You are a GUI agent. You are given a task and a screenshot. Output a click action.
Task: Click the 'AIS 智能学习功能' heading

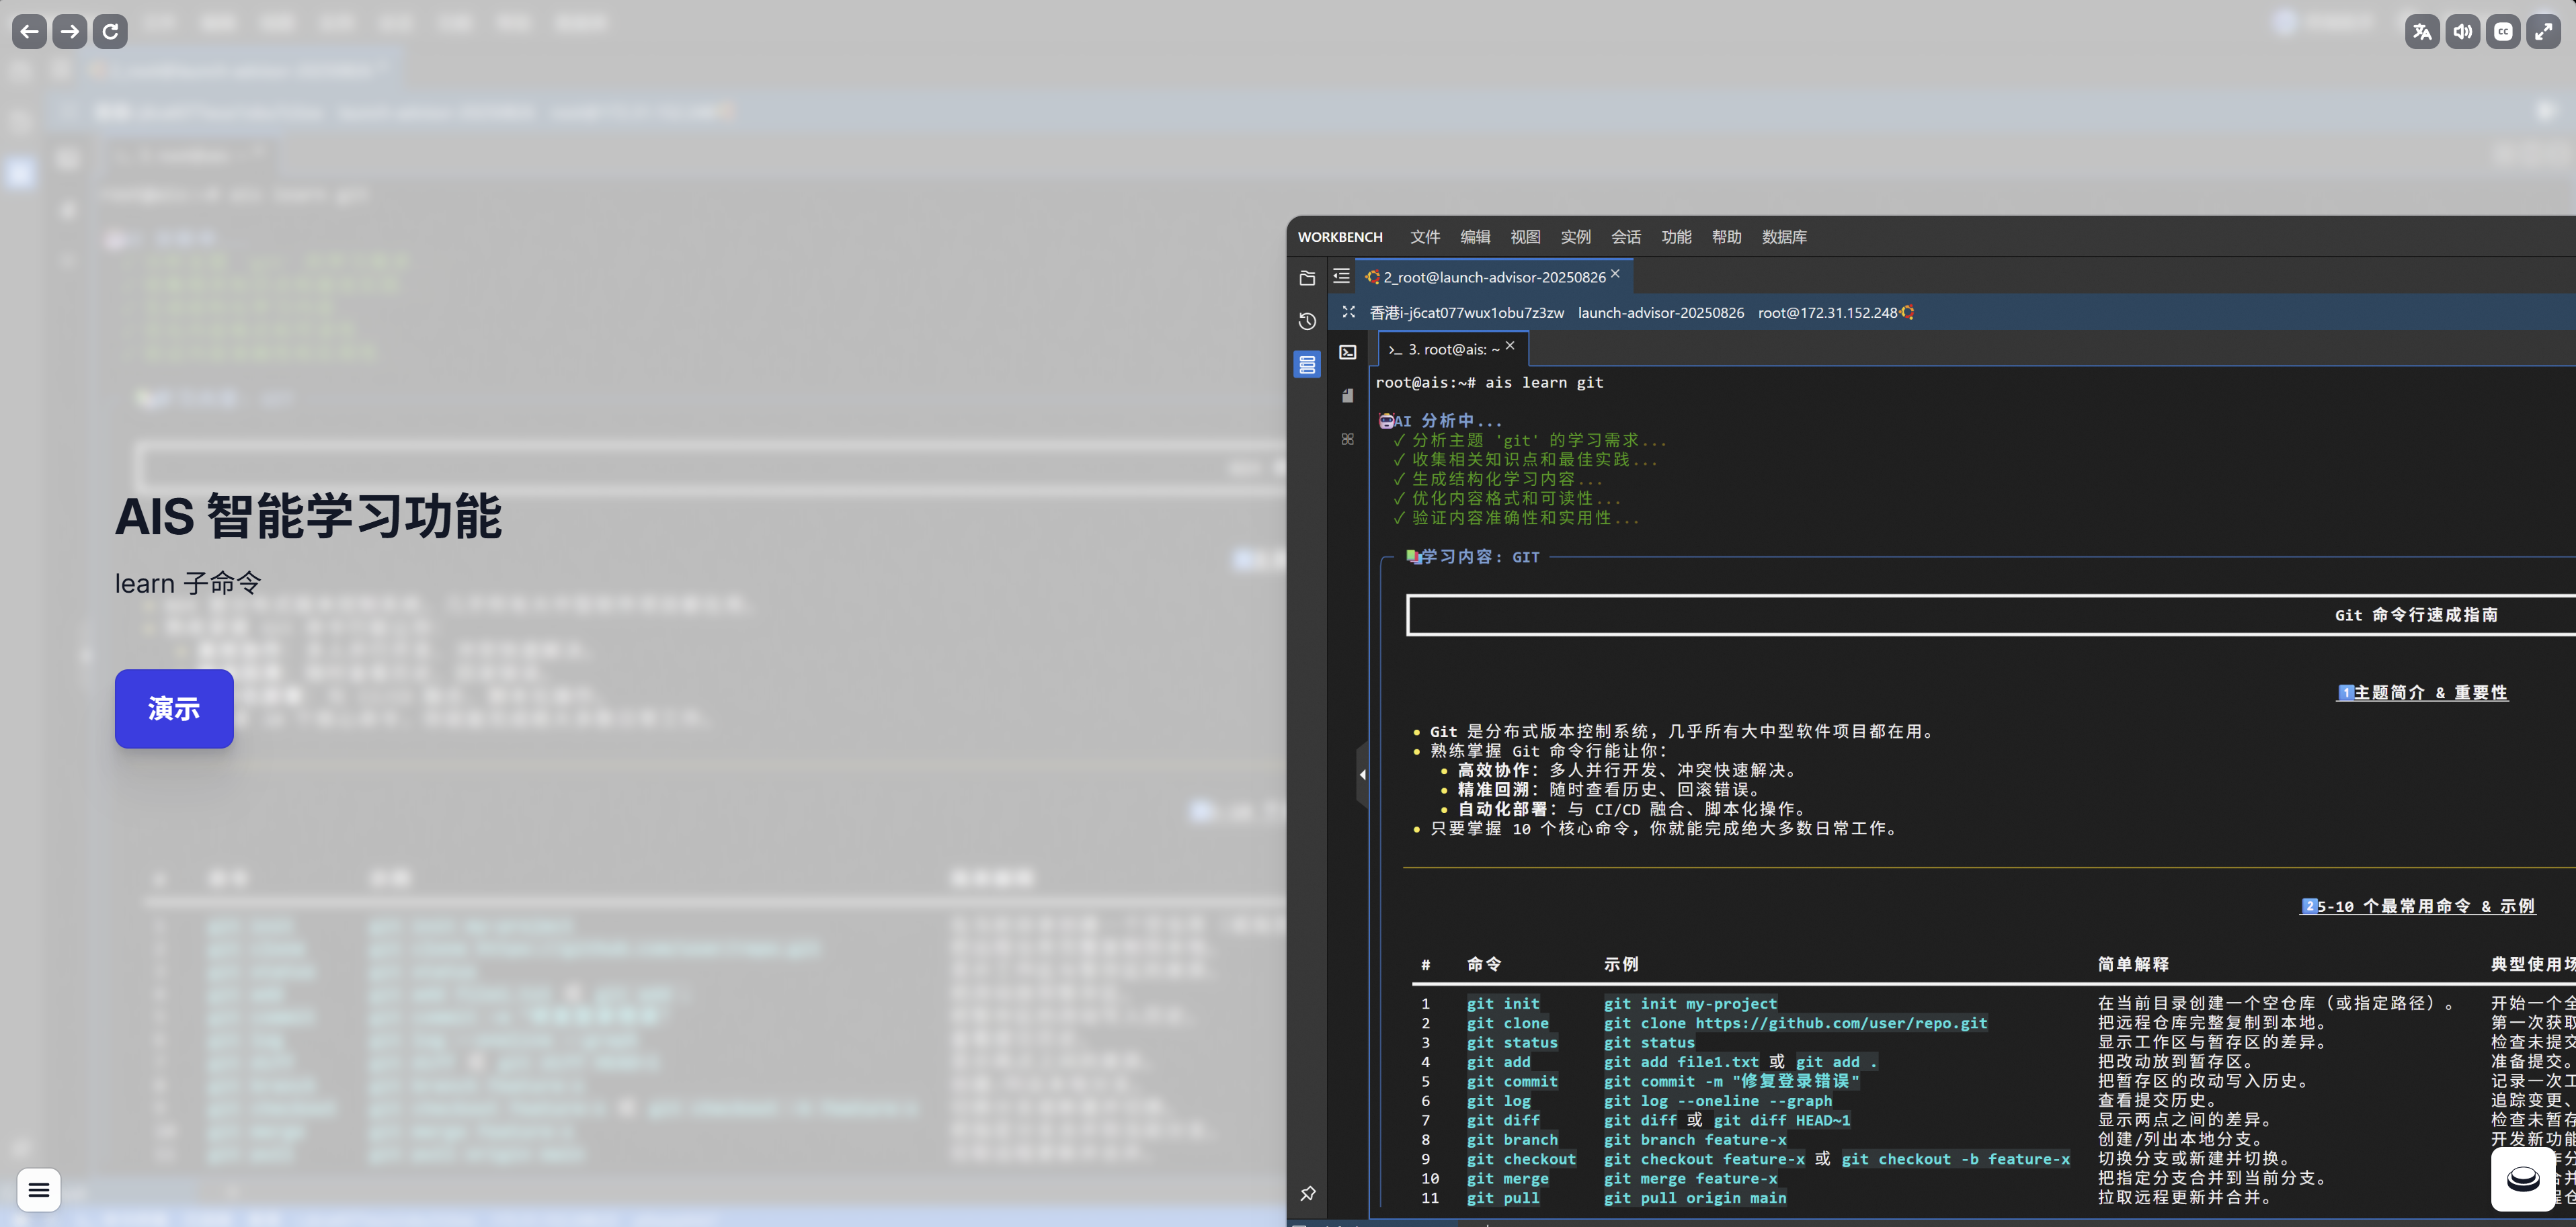(308, 516)
